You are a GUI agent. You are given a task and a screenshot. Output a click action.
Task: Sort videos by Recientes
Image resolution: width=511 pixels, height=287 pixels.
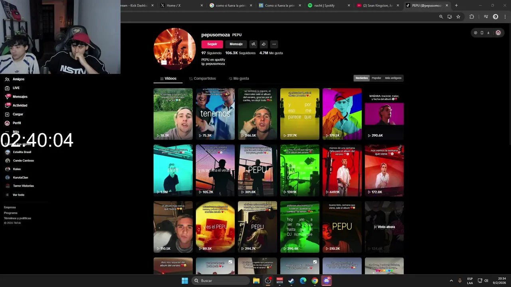pos(362,78)
